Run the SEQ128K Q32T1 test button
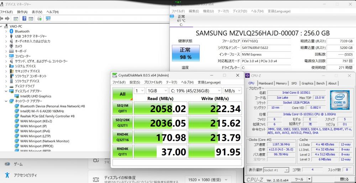The width and height of the screenshot is (356, 183). coord(122,122)
